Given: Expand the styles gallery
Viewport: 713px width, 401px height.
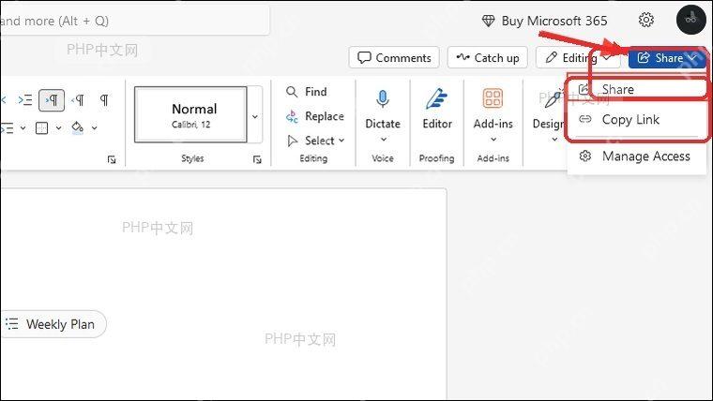Looking at the screenshot, I should (x=255, y=116).
